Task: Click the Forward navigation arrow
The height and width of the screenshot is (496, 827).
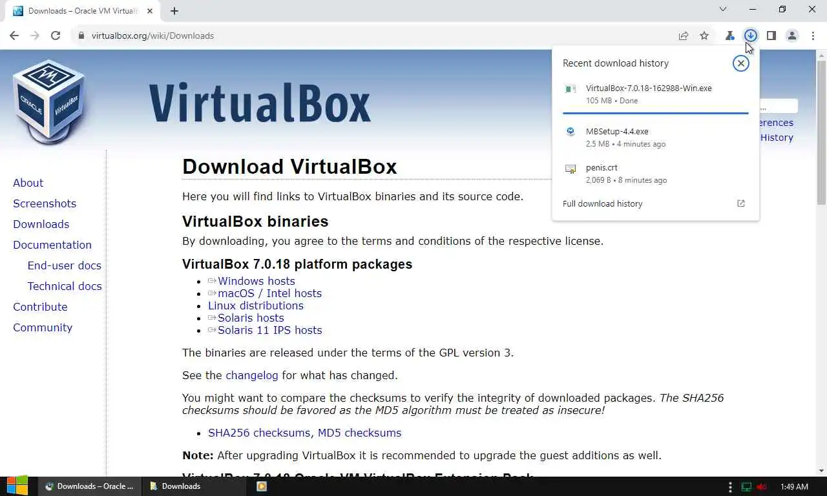Action: [x=35, y=36]
